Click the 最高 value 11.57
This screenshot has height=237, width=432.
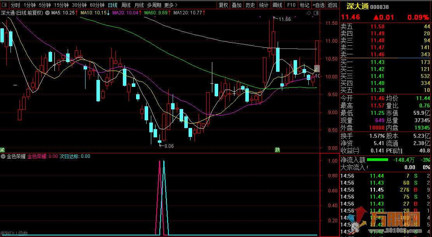(x=378, y=106)
